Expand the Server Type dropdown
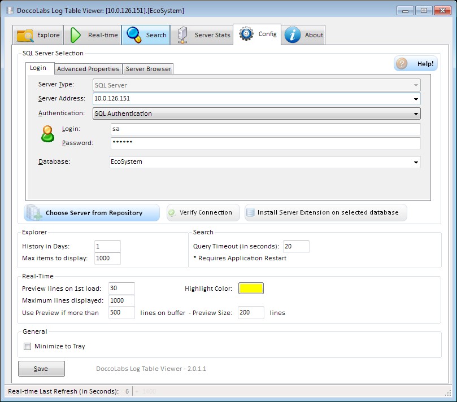 pos(416,85)
